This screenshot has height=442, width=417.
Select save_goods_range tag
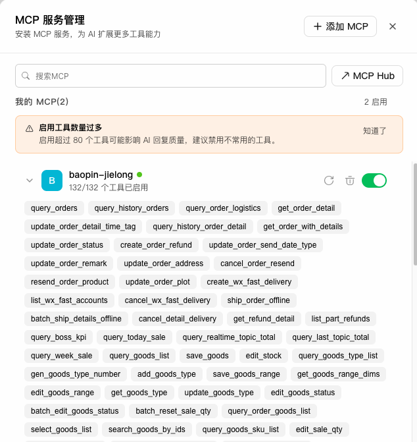(247, 374)
